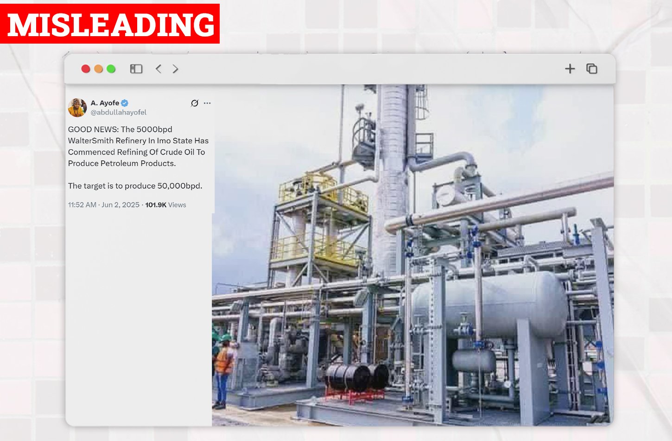The image size is (672, 441).
Task: Open the @abdullahayofel handle link
Action: (x=119, y=112)
